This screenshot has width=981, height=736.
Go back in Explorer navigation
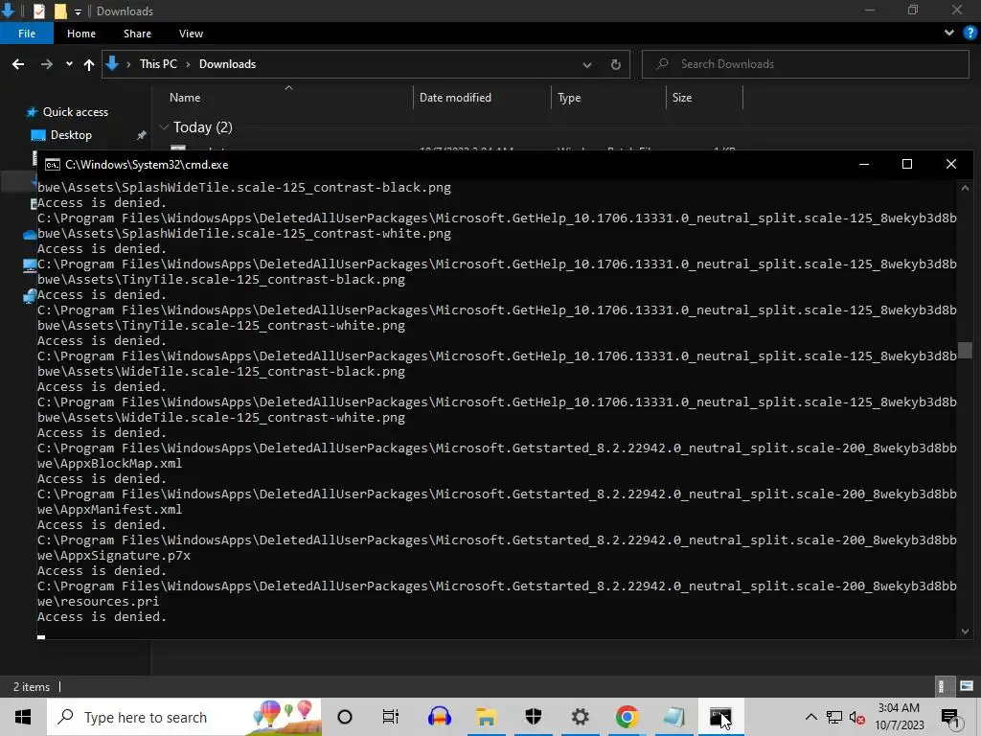[18, 64]
